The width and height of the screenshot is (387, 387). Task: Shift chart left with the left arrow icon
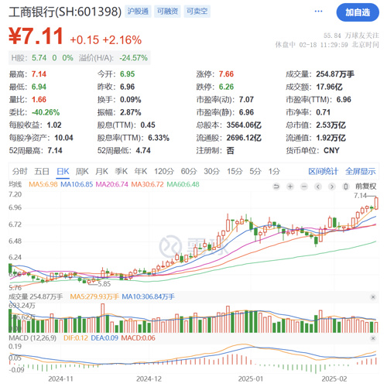[318, 187]
